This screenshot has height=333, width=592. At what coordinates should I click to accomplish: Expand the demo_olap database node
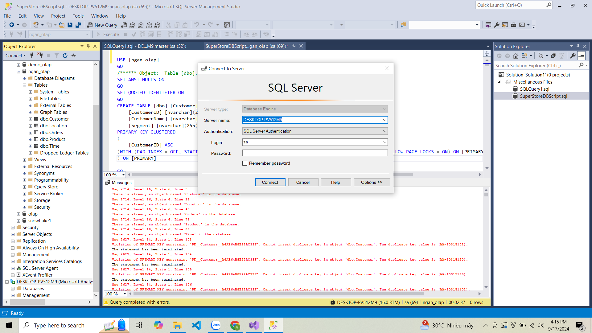(x=18, y=65)
